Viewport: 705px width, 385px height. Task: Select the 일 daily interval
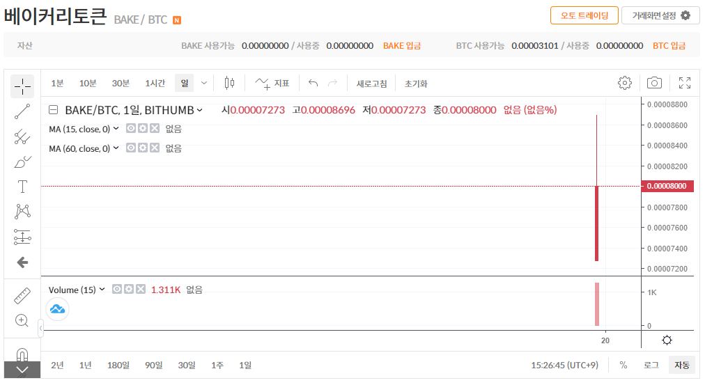click(185, 83)
